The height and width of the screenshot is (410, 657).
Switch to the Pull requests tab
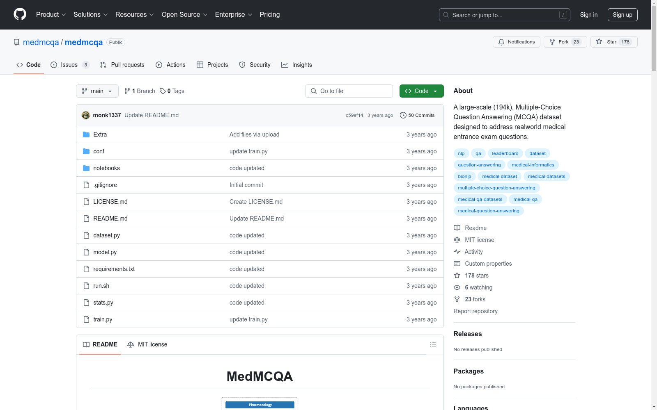(x=122, y=65)
